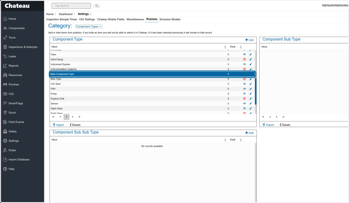This screenshot has height=203, width=349.
Task: Open Value column menu in Sub Sub Type
Action: pyautogui.click(x=225, y=140)
